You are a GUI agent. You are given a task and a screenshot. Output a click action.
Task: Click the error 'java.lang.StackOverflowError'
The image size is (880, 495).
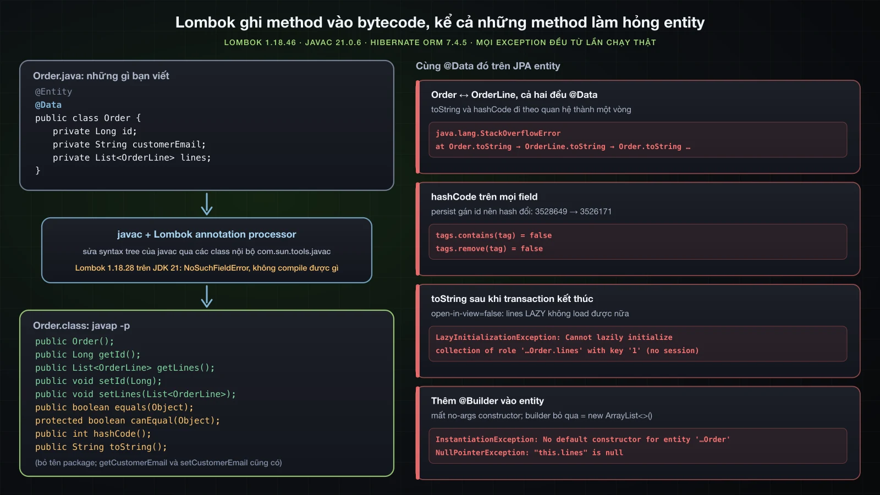498,133
